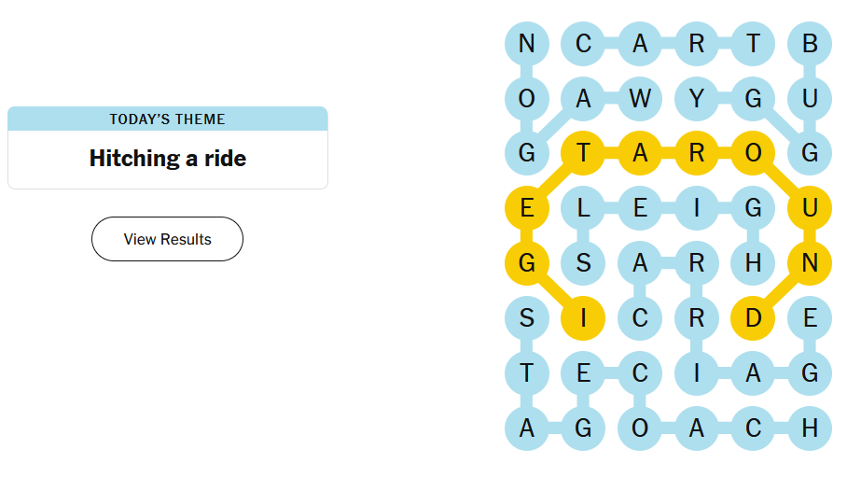Choose the blue letter L tile

[583, 208]
